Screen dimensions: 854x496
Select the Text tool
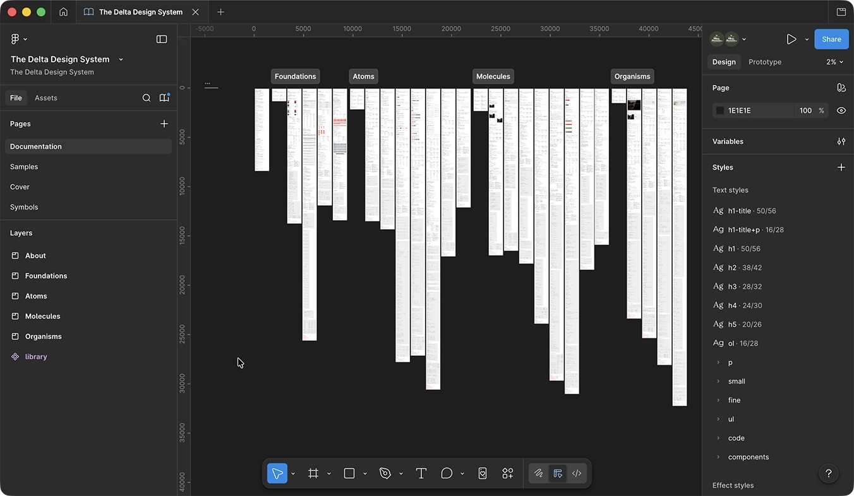click(421, 473)
